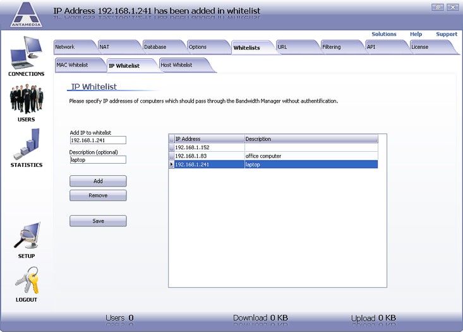Viewport: 463px width, 332px height.
Task: Click the Logout keys icon
Action: [x=27, y=280]
